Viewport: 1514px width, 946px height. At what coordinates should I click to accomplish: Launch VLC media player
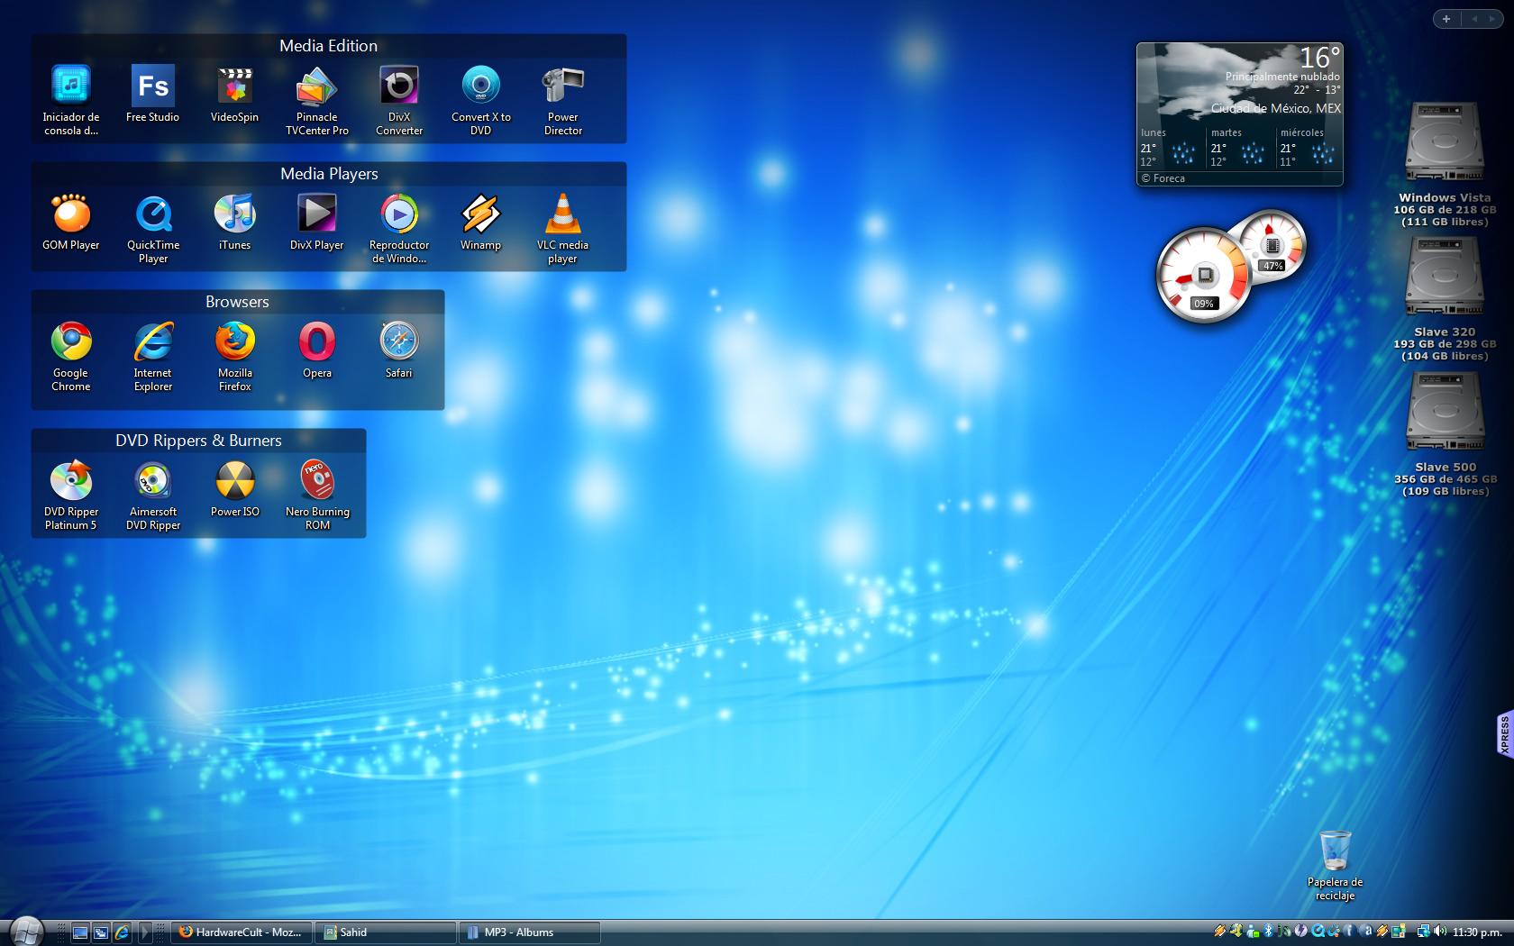point(562,215)
